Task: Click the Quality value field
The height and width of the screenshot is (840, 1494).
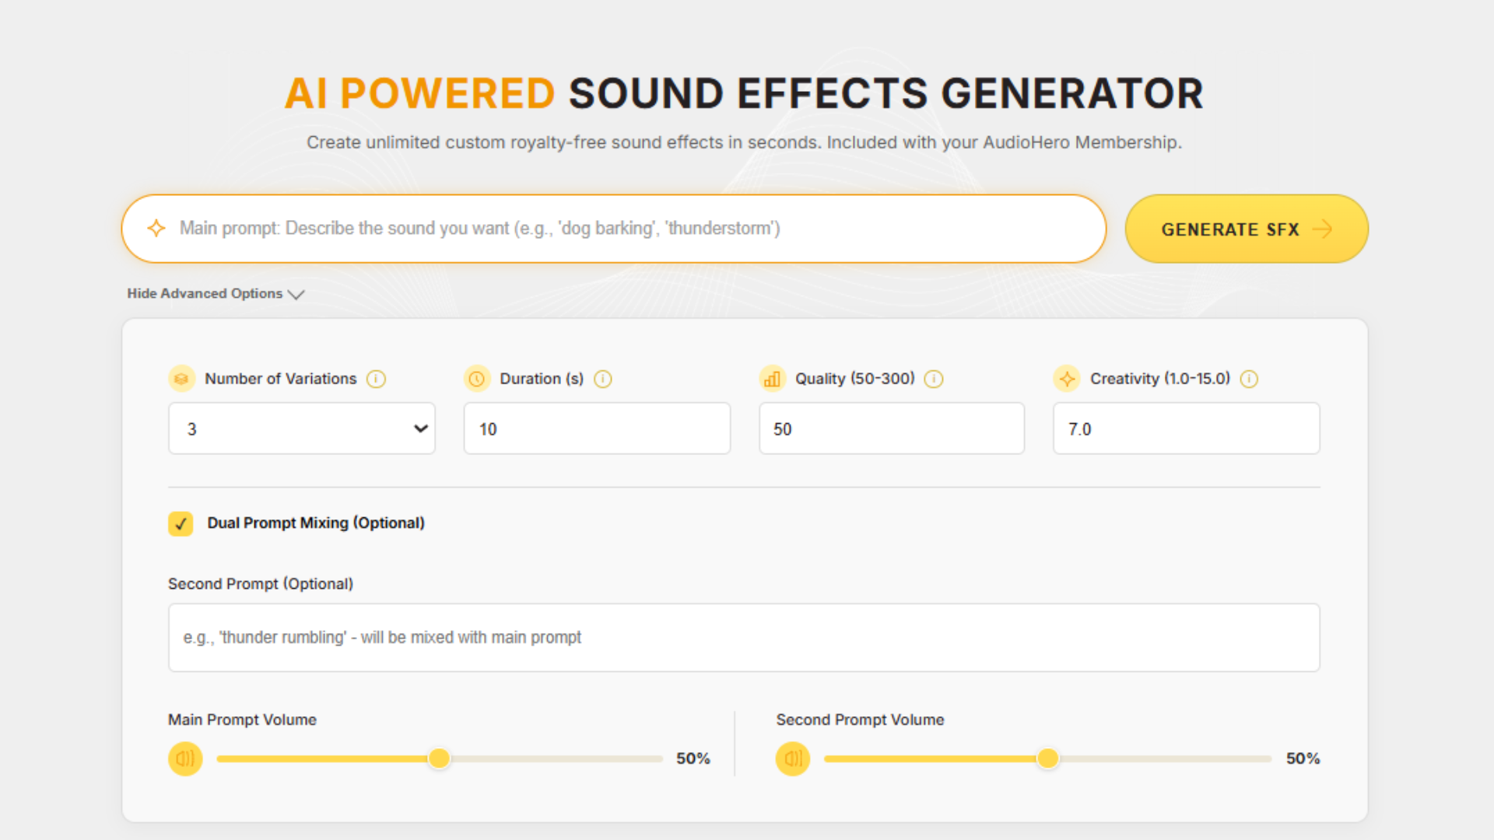Action: [x=892, y=429]
